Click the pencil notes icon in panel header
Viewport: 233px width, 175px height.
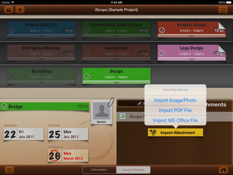coord(139,104)
